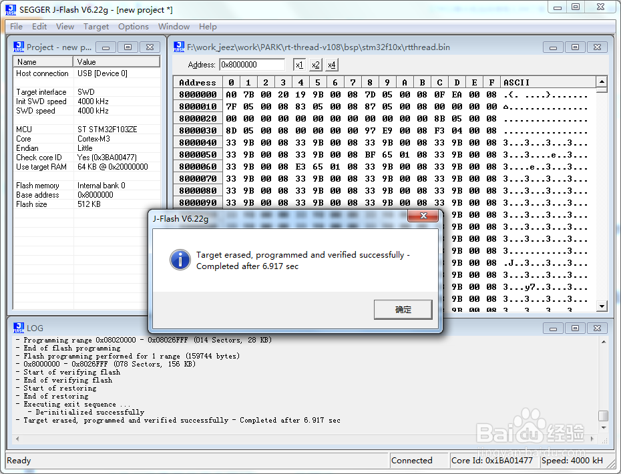Screen dimensions: 621x474
Task: Open the Edit menu
Action: (x=39, y=27)
